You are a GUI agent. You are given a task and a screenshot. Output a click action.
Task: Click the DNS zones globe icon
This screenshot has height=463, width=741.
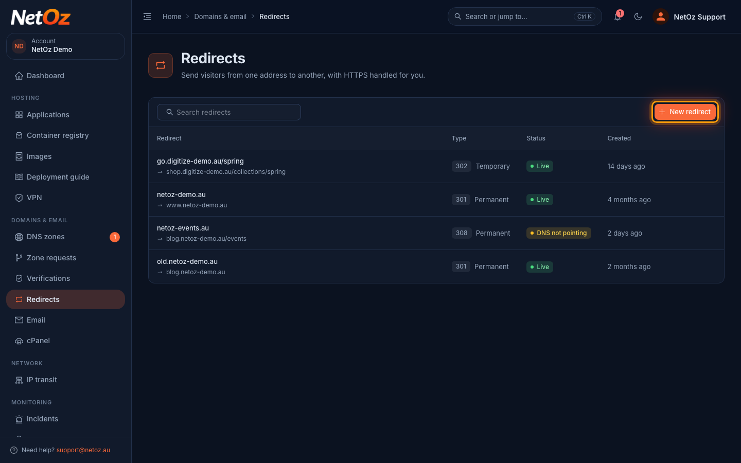click(x=19, y=237)
